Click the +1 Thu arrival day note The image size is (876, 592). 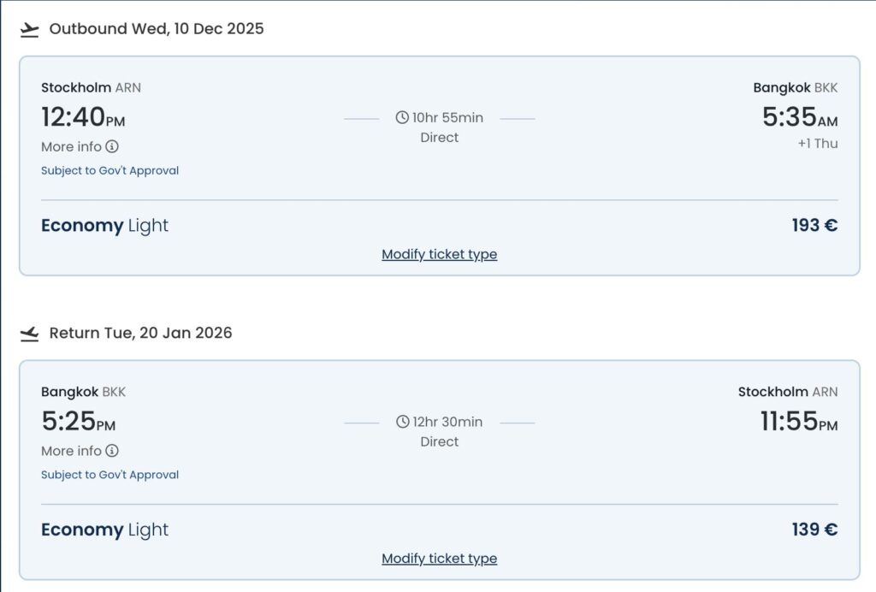click(x=817, y=144)
